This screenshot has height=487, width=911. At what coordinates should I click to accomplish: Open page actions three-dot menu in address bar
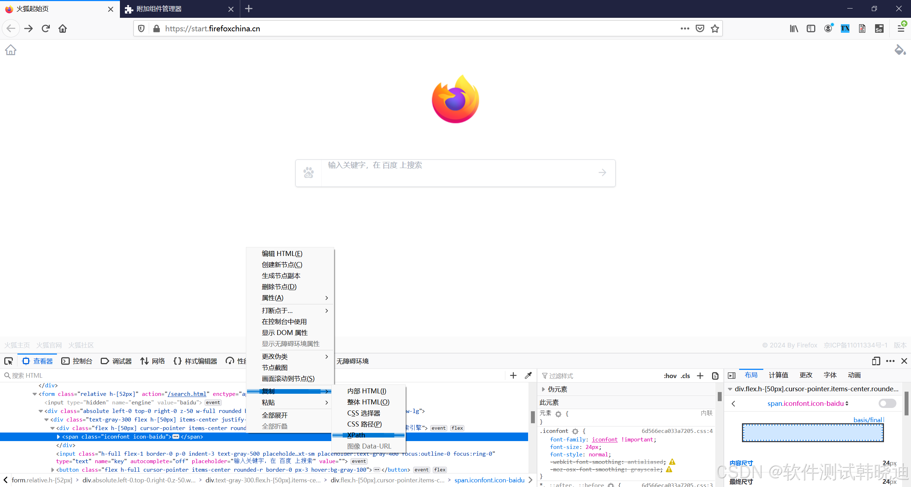click(x=685, y=28)
